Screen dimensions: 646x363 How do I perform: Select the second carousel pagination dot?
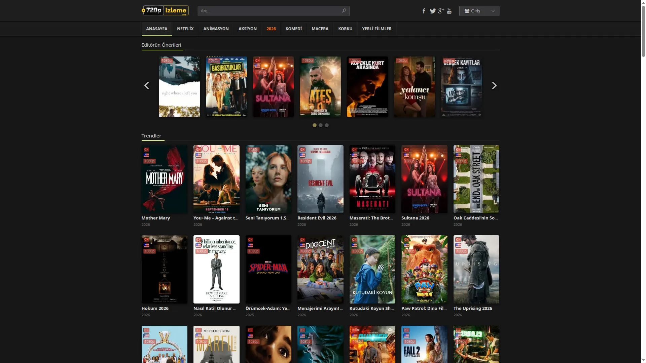pos(321,125)
